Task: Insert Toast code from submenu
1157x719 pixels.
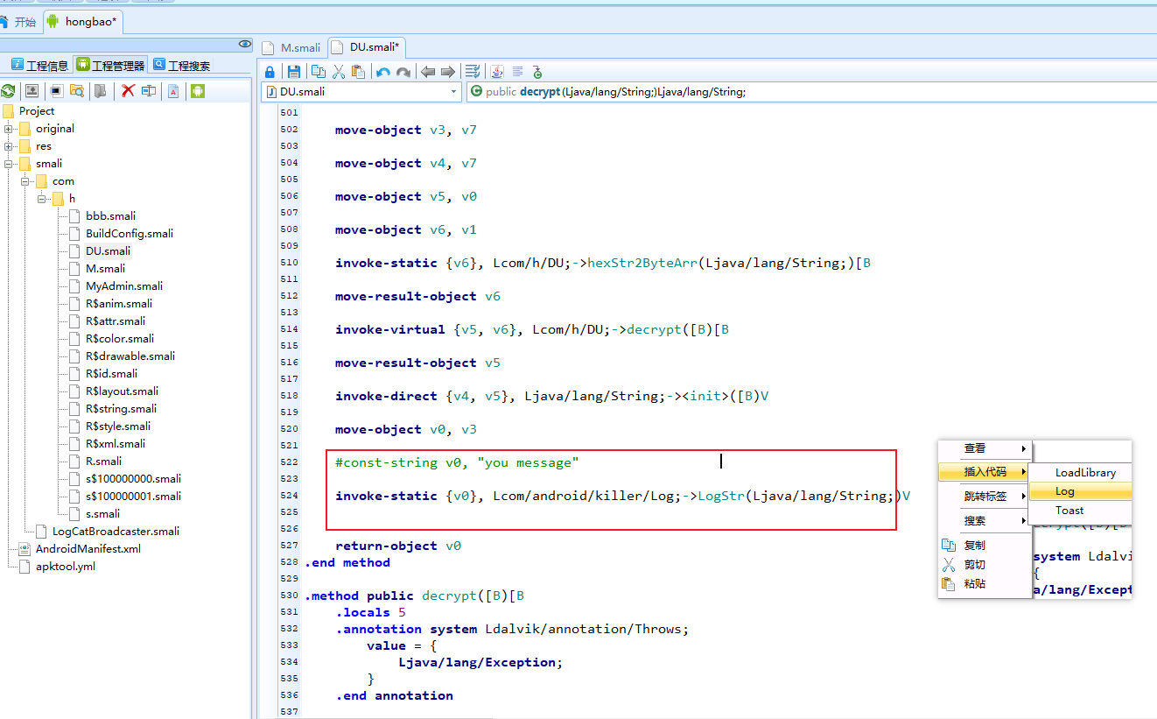Action: (x=1080, y=511)
